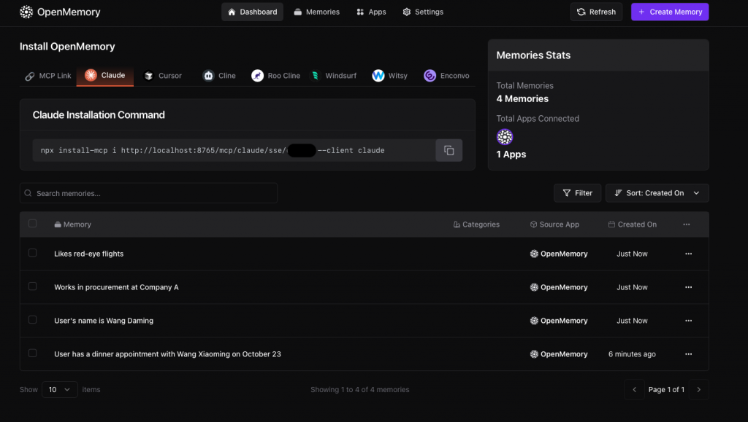
Task: Click the '6 minutes ago' timestamp
Action: click(632, 354)
